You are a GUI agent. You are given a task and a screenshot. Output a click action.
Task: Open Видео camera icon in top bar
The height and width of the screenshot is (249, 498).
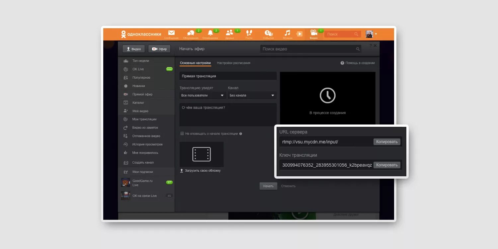[314, 32]
